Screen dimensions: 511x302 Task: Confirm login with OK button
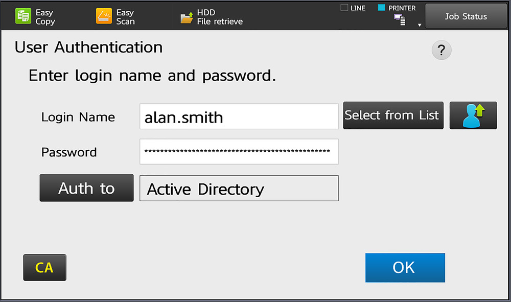[x=405, y=267]
